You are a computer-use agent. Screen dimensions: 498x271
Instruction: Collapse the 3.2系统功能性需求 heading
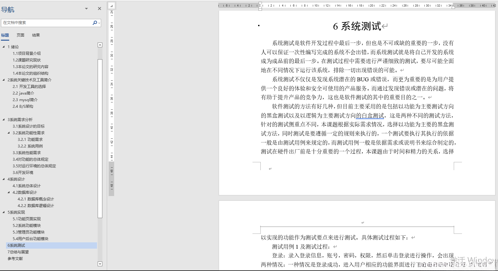(x=9, y=133)
